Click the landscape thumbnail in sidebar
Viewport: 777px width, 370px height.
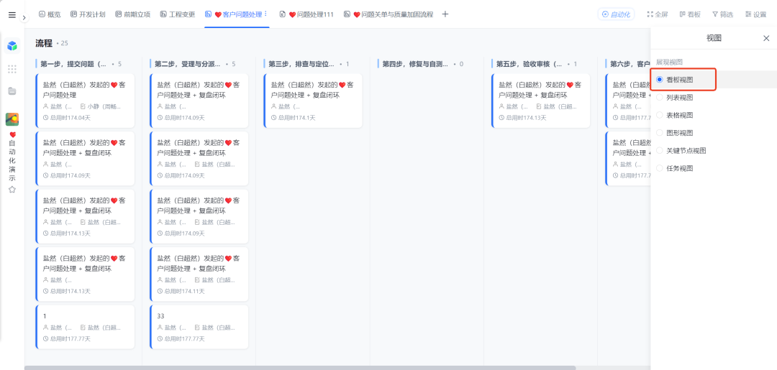pyautogui.click(x=12, y=119)
